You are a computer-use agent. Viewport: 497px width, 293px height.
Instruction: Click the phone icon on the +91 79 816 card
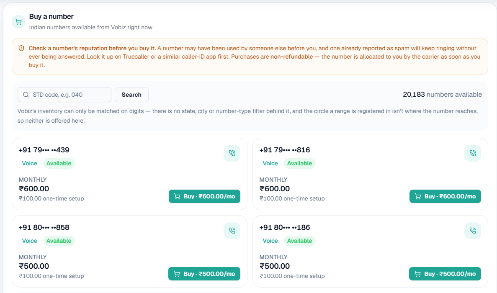click(473, 153)
